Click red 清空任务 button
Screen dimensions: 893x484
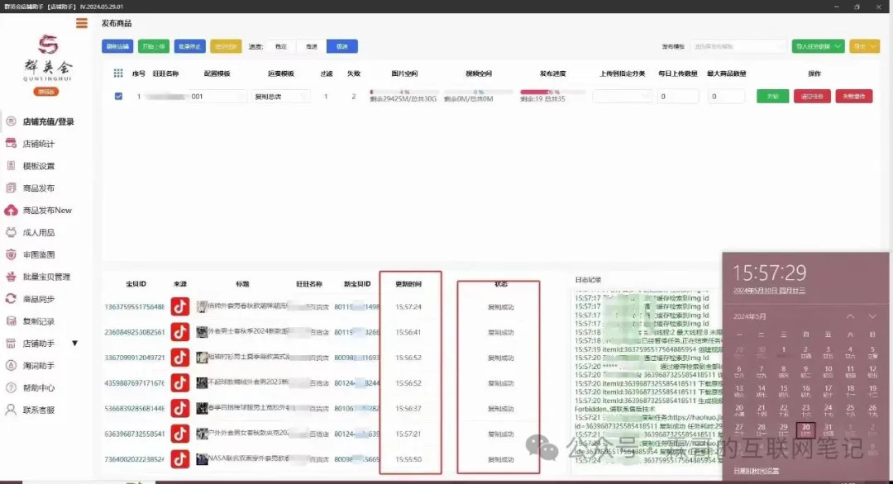(x=812, y=97)
